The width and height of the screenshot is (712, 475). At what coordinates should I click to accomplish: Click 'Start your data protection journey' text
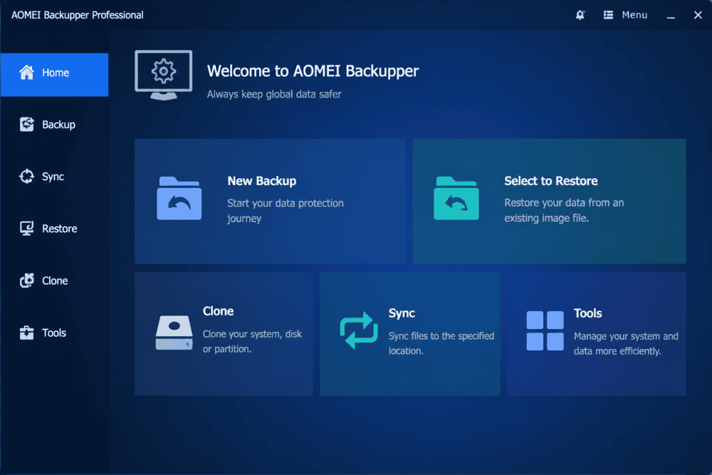pos(286,211)
